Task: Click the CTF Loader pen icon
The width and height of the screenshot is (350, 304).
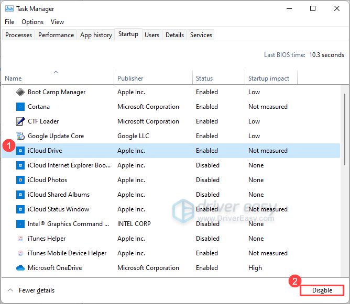Action: 20,121
